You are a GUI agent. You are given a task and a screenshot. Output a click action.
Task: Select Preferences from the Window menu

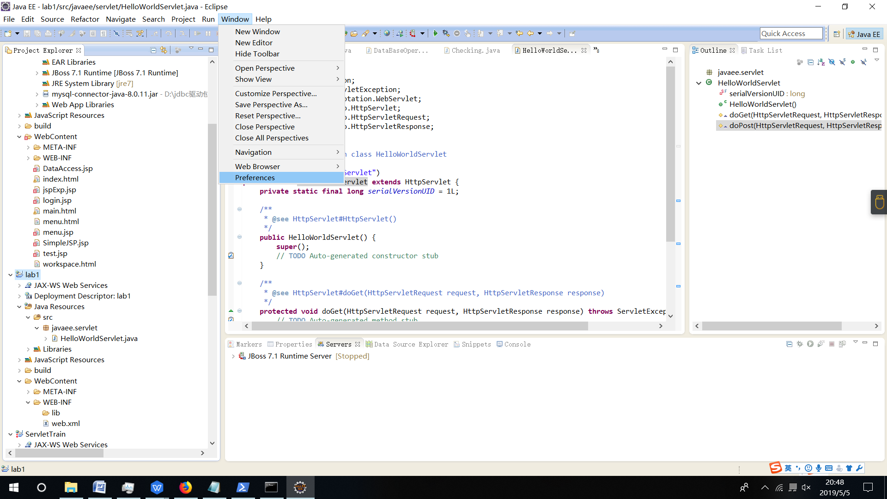[255, 177]
